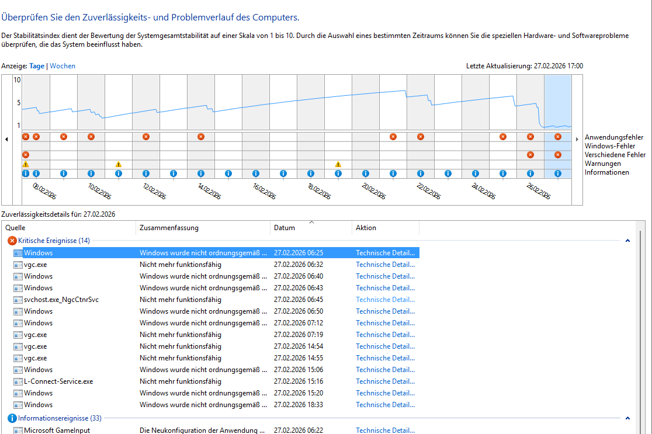This screenshot has height=434, width=652.
Task: Click information icon for 24.02.2026
Action: (476, 173)
